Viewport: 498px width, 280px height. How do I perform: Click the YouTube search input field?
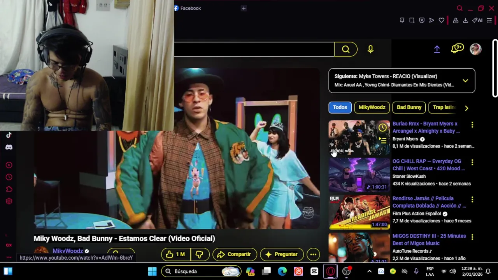(254, 49)
